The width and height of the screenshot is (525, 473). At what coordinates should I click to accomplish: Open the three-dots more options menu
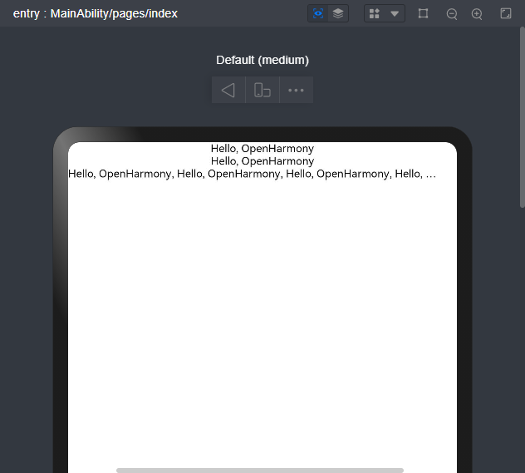coord(297,90)
